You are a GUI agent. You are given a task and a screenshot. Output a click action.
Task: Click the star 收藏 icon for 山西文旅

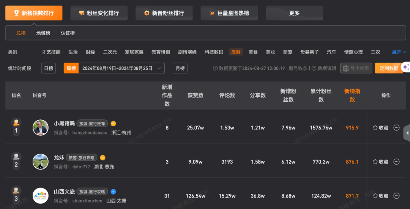click(x=375, y=196)
